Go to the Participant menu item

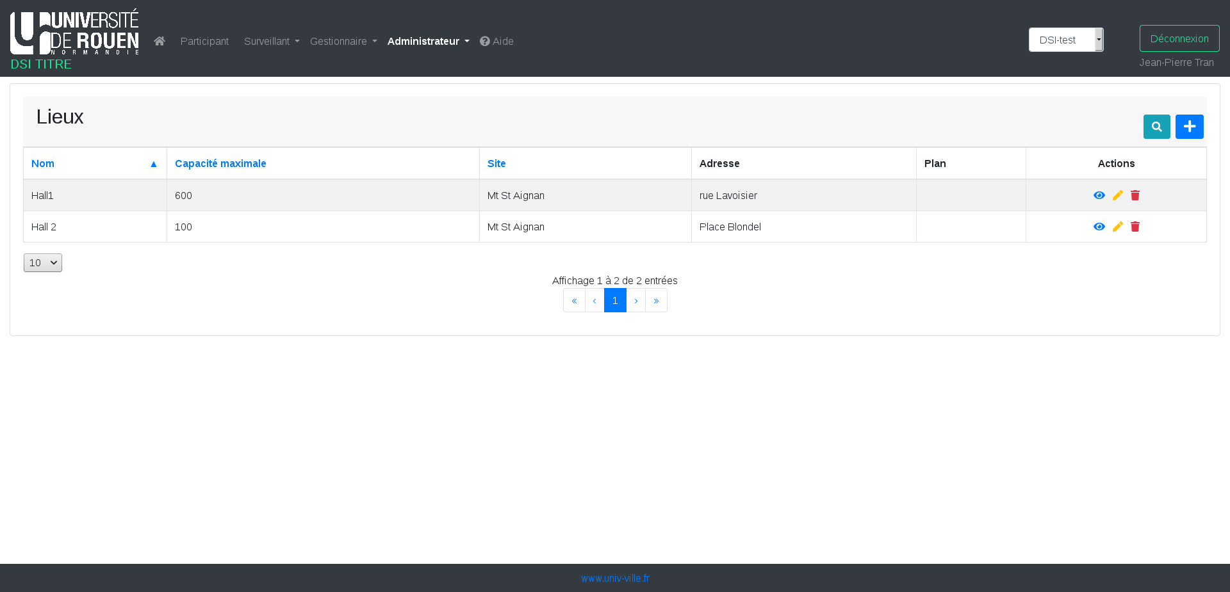pyautogui.click(x=204, y=41)
